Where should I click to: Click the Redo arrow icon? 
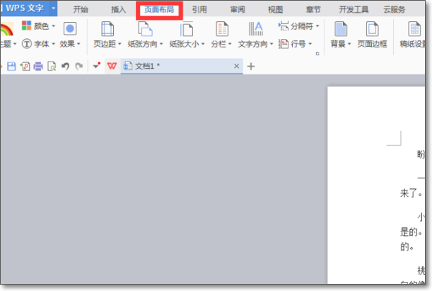click(x=79, y=66)
